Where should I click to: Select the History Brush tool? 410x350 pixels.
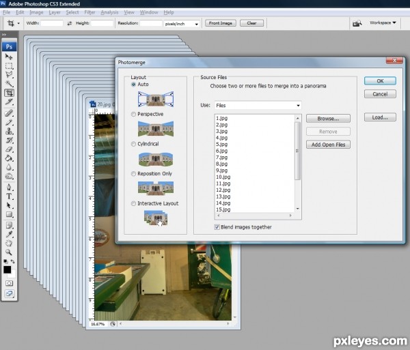pyautogui.click(x=9, y=140)
